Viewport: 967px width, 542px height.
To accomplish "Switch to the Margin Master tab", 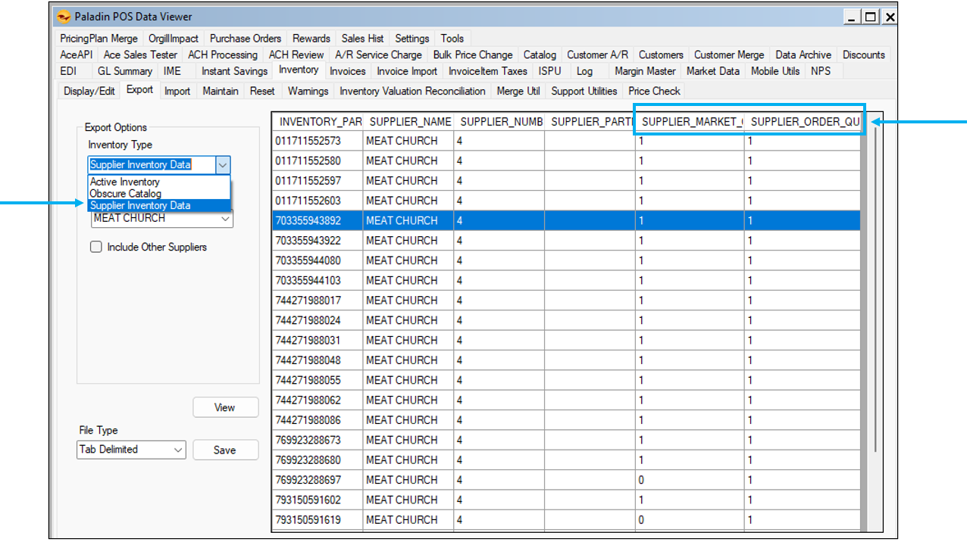I will 645,71.
